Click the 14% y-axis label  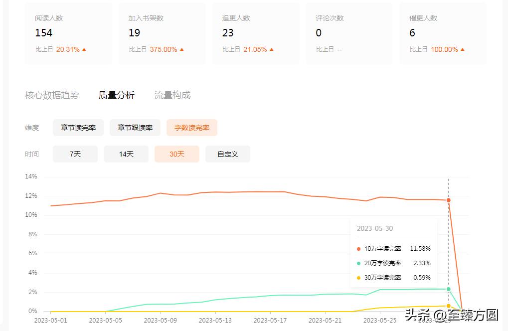coord(31,176)
